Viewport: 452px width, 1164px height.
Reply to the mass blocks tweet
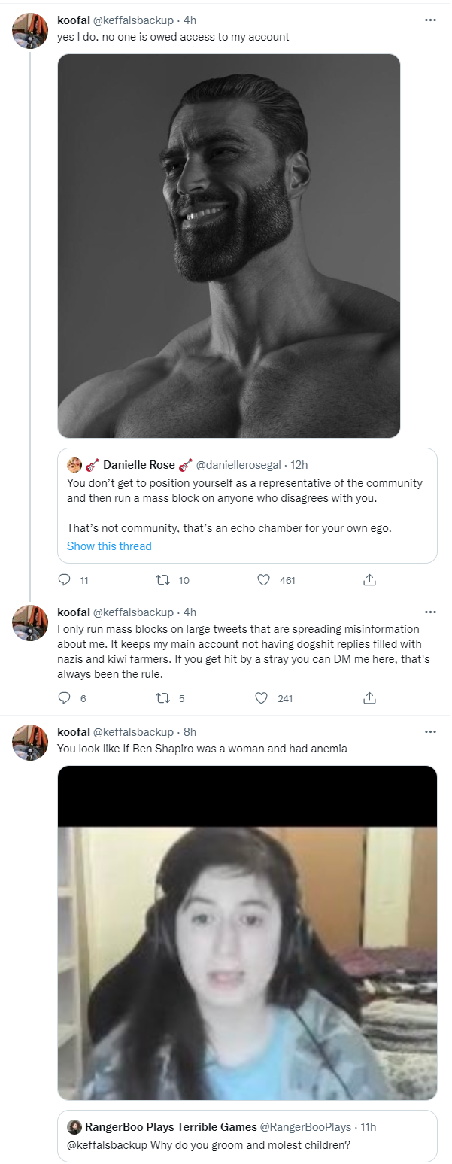click(x=64, y=698)
